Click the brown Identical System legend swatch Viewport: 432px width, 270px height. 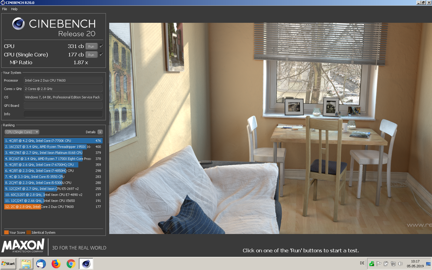[28, 232]
